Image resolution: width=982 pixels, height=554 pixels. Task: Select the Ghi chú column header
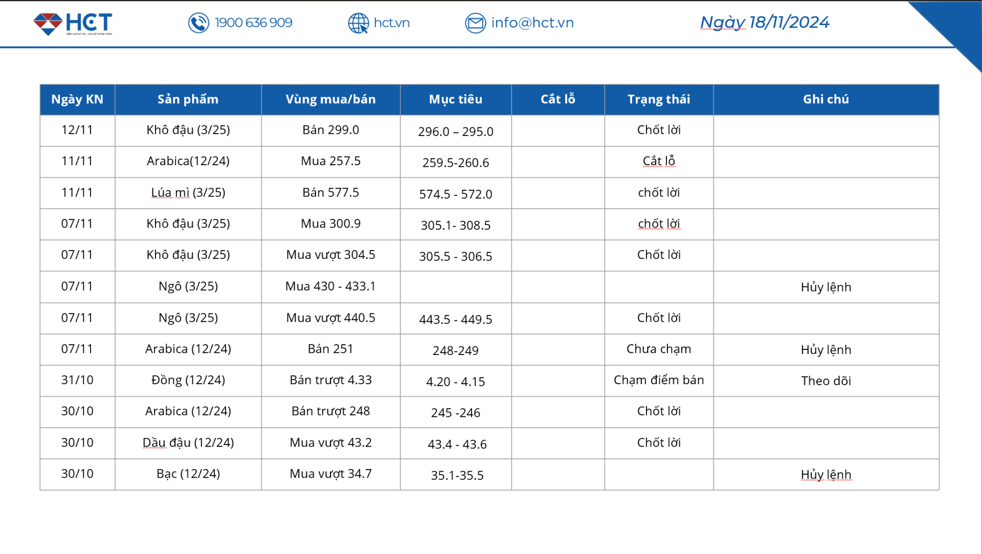(825, 99)
